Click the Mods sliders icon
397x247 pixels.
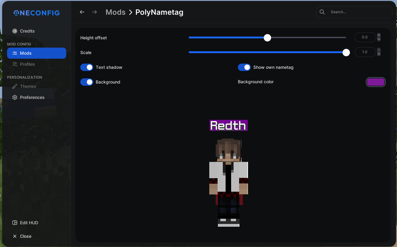tap(14, 53)
